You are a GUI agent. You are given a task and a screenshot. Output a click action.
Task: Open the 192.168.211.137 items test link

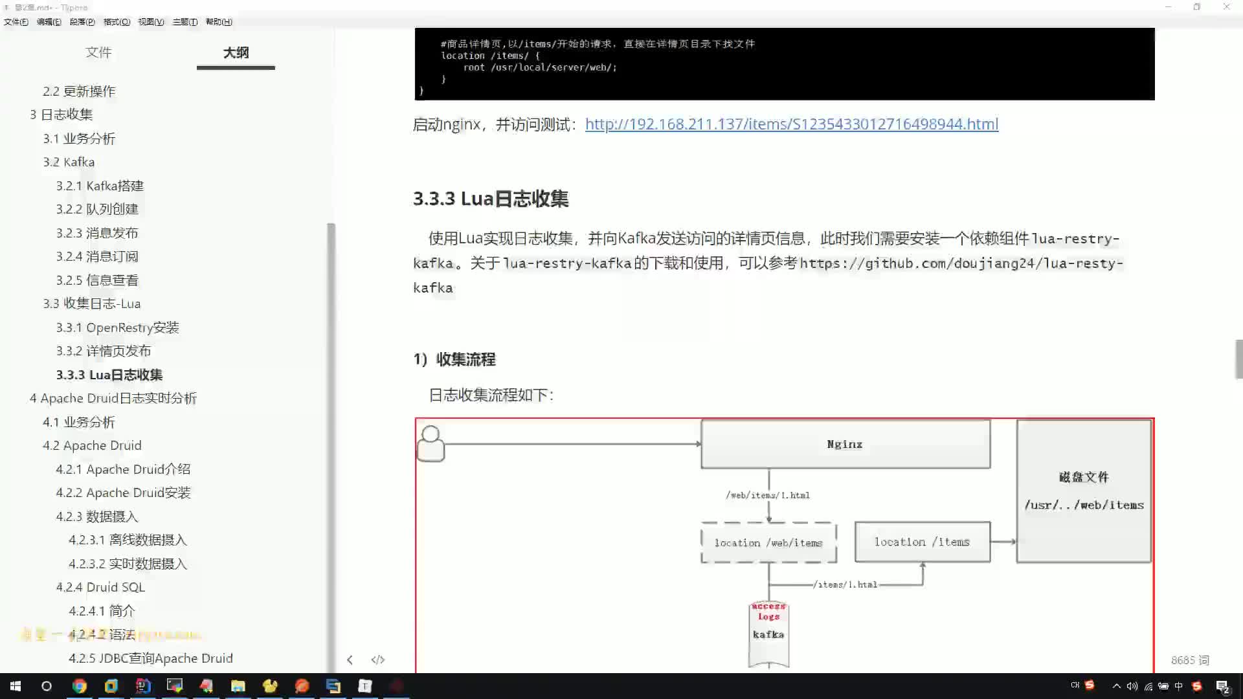coord(792,124)
